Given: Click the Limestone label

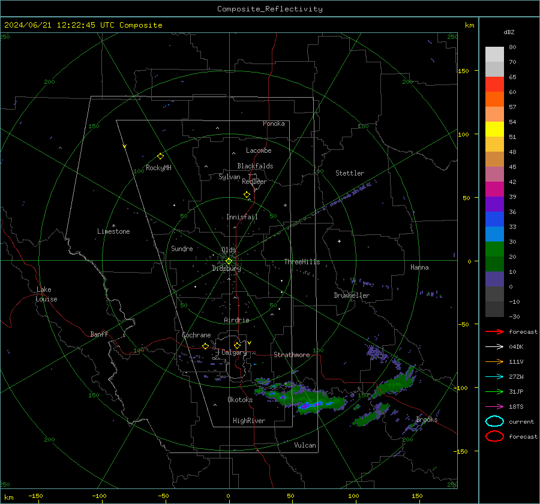Looking at the screenshot, I should (x=113, y=231).
